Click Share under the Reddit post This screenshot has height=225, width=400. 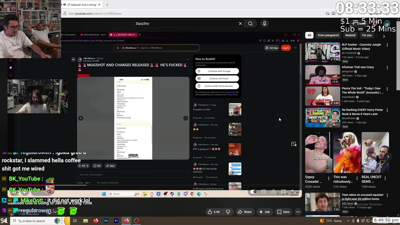(x=110, y=166)
